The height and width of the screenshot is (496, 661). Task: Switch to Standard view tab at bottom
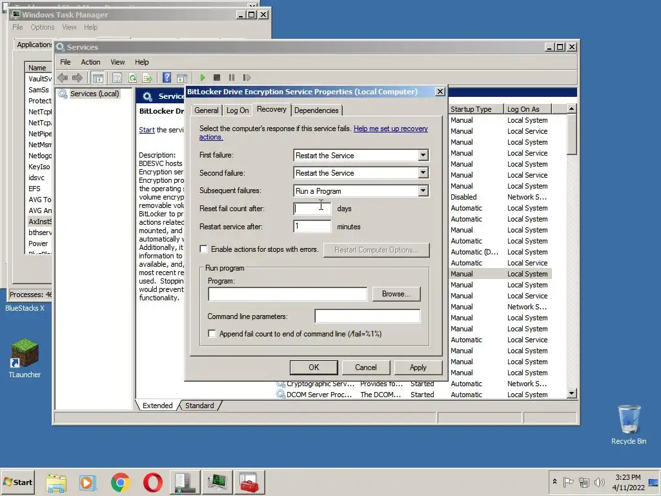[x=199, y=406]
